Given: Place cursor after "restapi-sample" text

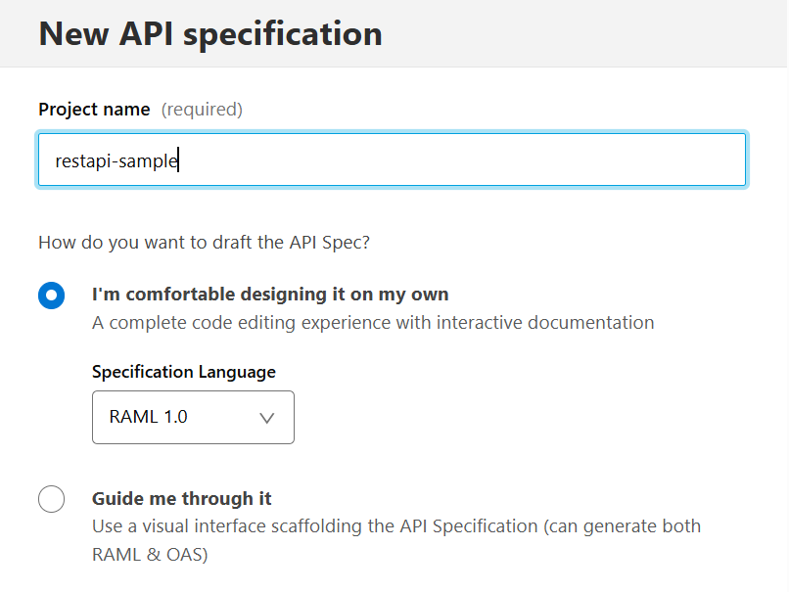Looking at the screenshot, I should click(179, 159).
